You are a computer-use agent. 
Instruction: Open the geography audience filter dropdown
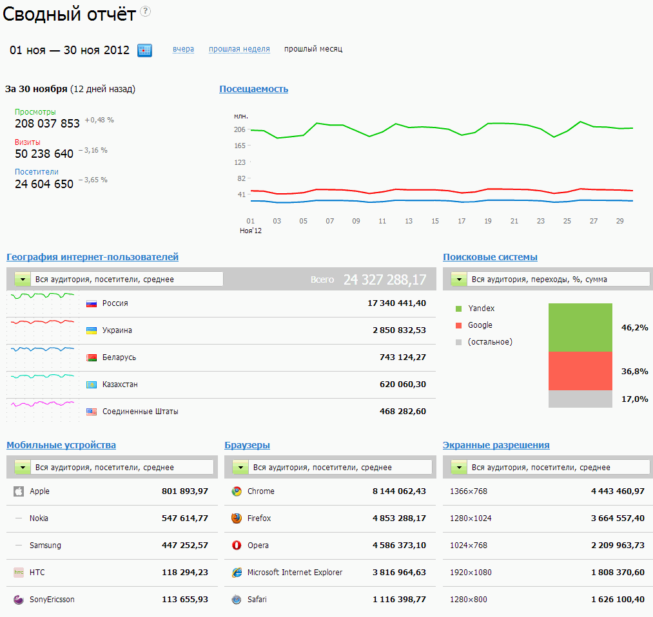coord(119,279)
